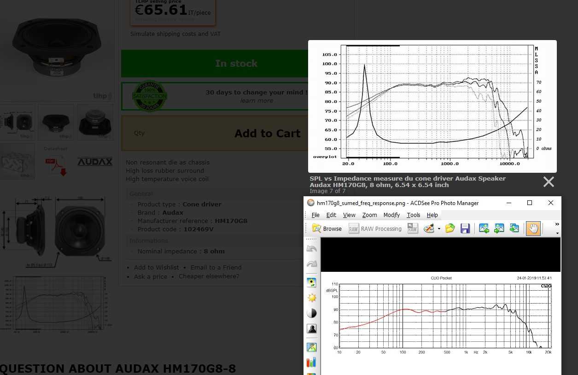Click the CLIO Pocket frequency response chart
Viewport: 578px width, 375px height.
441,316
